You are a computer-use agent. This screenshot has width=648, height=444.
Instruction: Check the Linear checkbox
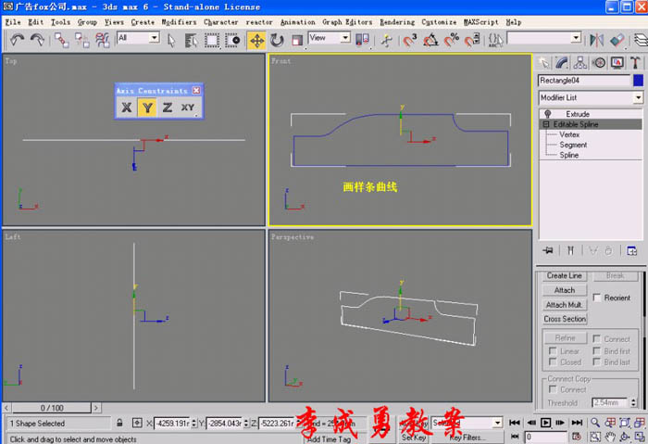point(553,350)
